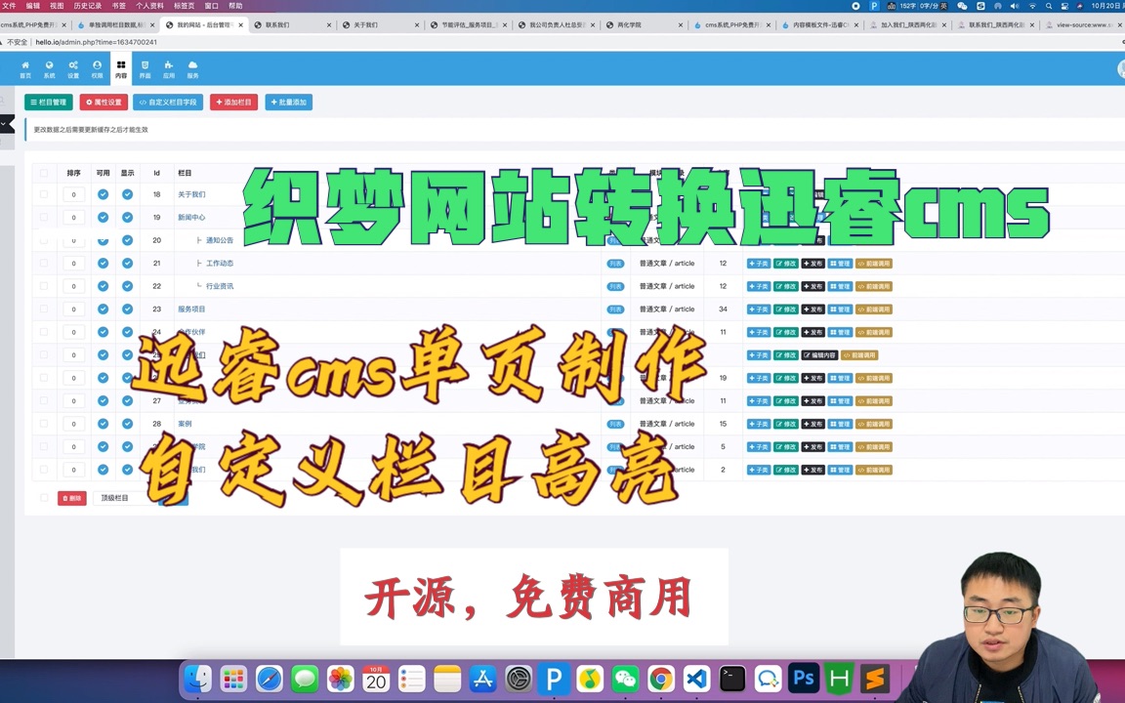Viewport: 1125px width, 703px height.
Task: Toggle 显示 for 新闻中心 row
Action: click(x=127, y=217)
